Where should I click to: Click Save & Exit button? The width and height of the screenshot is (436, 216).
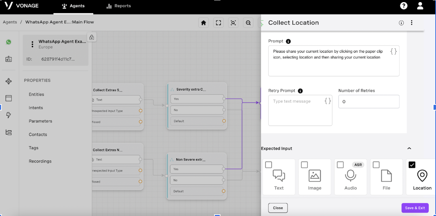(415, 208)
